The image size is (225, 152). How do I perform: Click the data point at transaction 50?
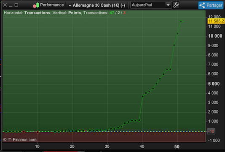click(177, 33)
